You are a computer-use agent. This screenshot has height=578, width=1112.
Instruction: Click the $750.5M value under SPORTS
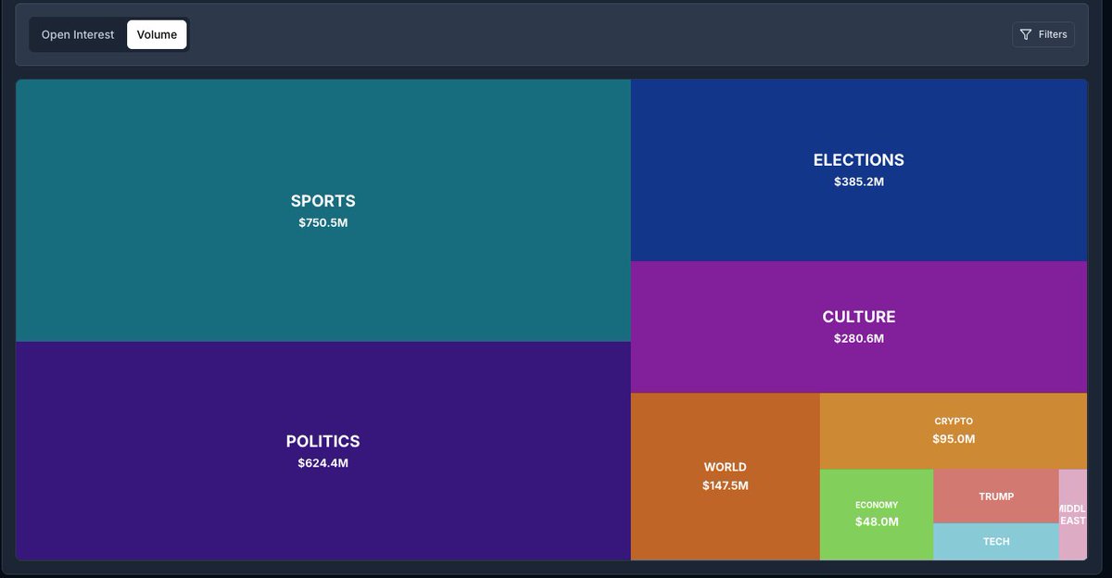pyautogui.click(x=323, y=223)
